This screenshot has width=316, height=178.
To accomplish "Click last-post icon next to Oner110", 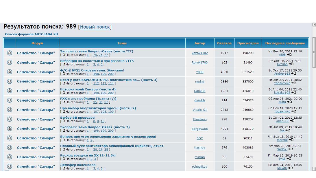I will pos(292,121).
